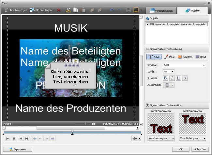Click the copy icon in toolbar
Screen dimensions: 212x155
tap(76, 10)
